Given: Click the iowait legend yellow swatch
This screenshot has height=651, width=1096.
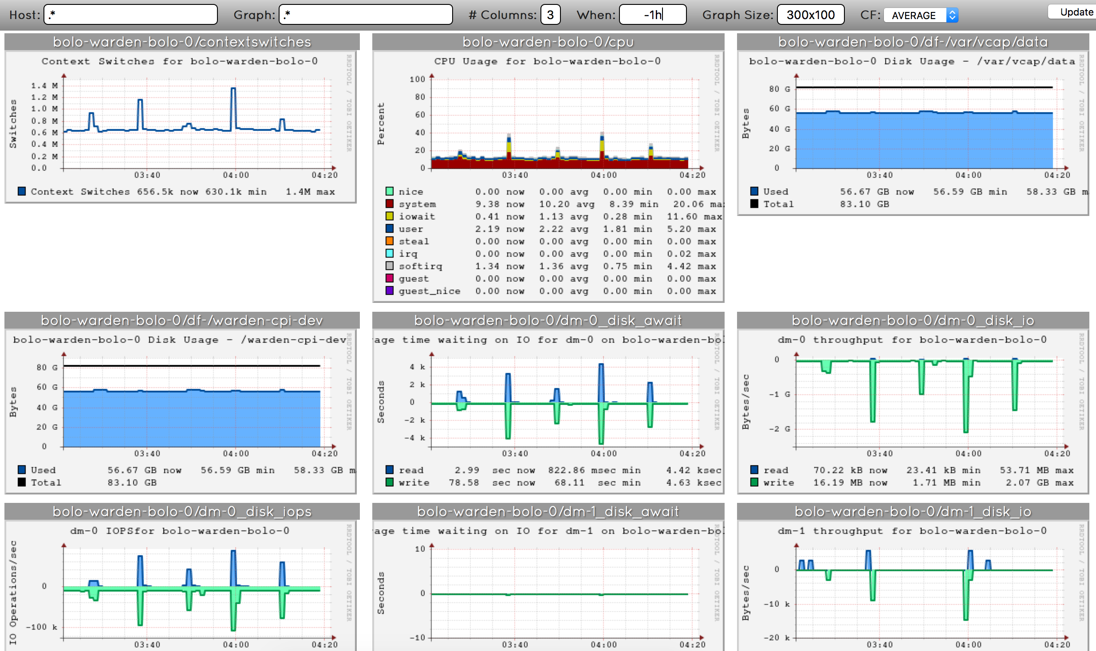Looking at the screenshot, I should point(390,216).
